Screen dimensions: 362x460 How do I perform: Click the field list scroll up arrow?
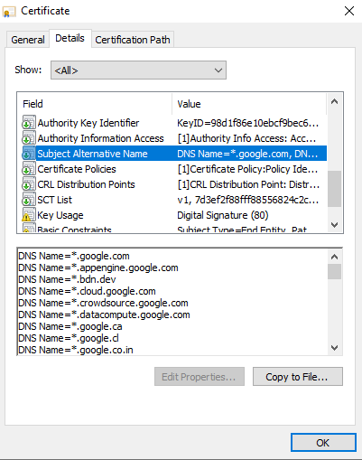click(334, 102)
